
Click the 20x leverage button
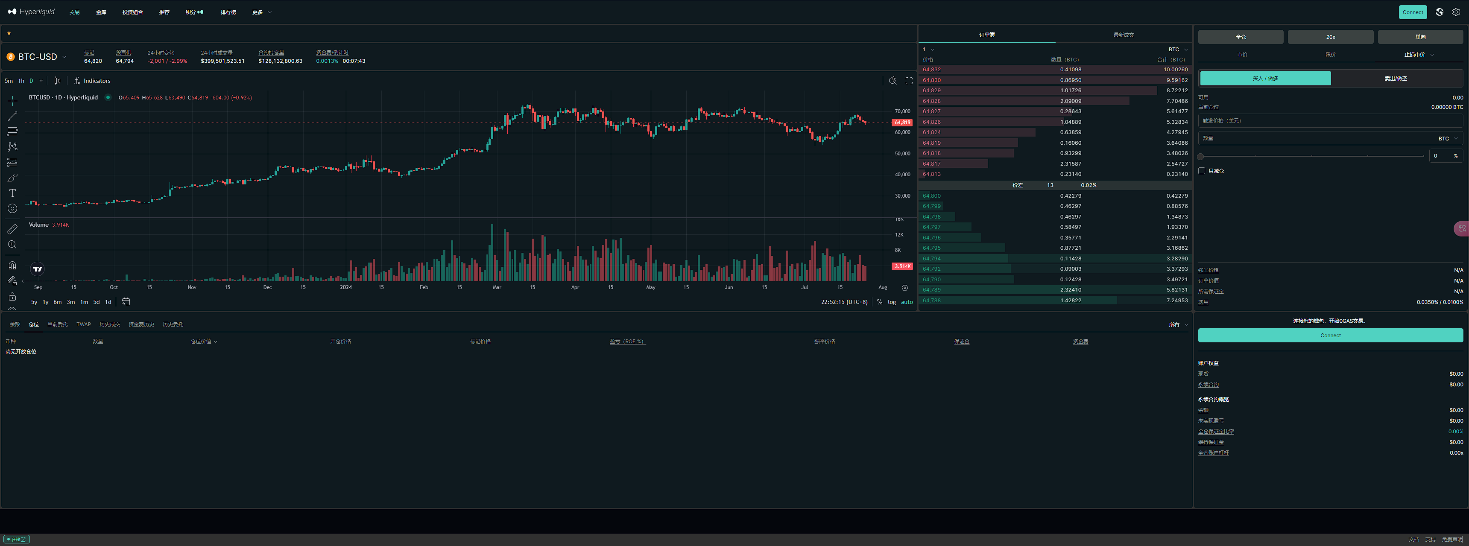(1330, 37)
